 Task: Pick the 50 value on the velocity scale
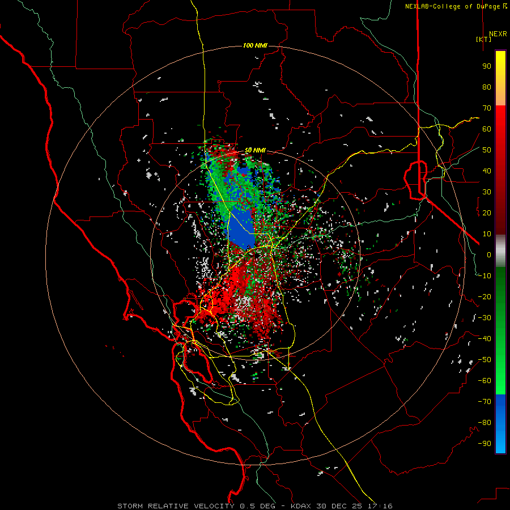click(487, 150)
